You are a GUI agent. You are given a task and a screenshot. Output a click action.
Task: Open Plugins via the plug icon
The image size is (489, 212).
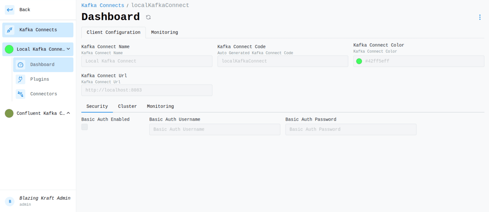coord(20,79)
